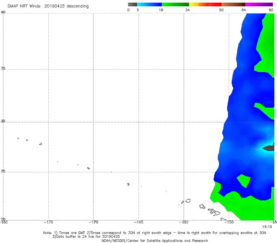Pick the magenta-purple segment of the color bar
This screenshot has height=243, width=277.
tap(259, 4)
